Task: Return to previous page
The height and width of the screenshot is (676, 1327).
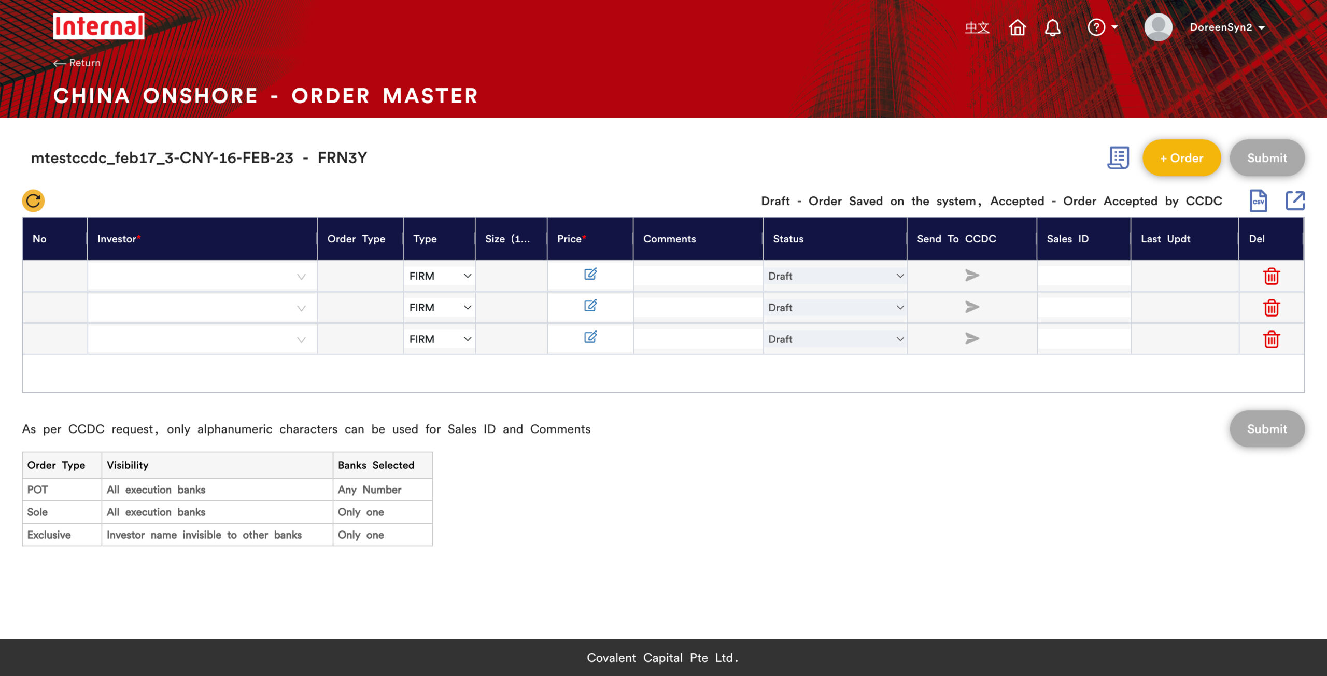Action: 77,63
